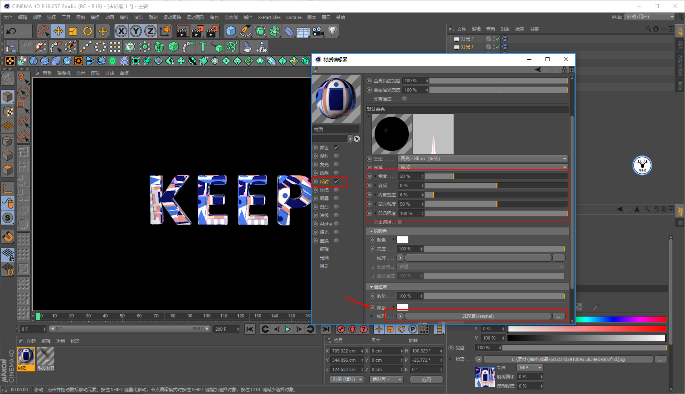Image resolution: width=685 pixels, height=394 pixels.
Task: Open the render settings clapperboard with gear
Action: (212, 31)
